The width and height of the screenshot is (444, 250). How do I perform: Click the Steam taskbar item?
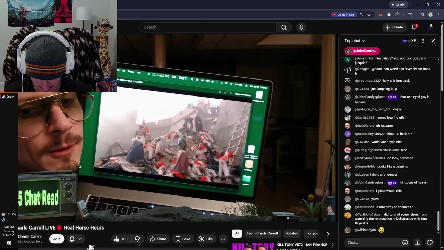8,97
